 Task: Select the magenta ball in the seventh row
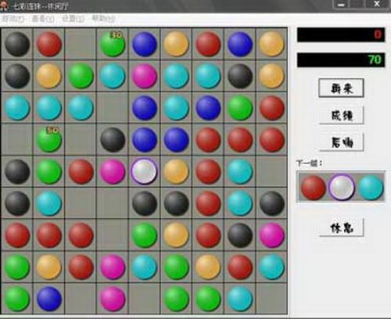pyautogui.click(x=271, y=235)
